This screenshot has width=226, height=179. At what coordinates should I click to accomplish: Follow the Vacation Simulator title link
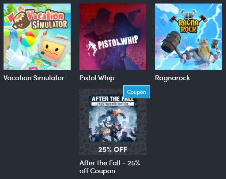(x=34, y=78)
